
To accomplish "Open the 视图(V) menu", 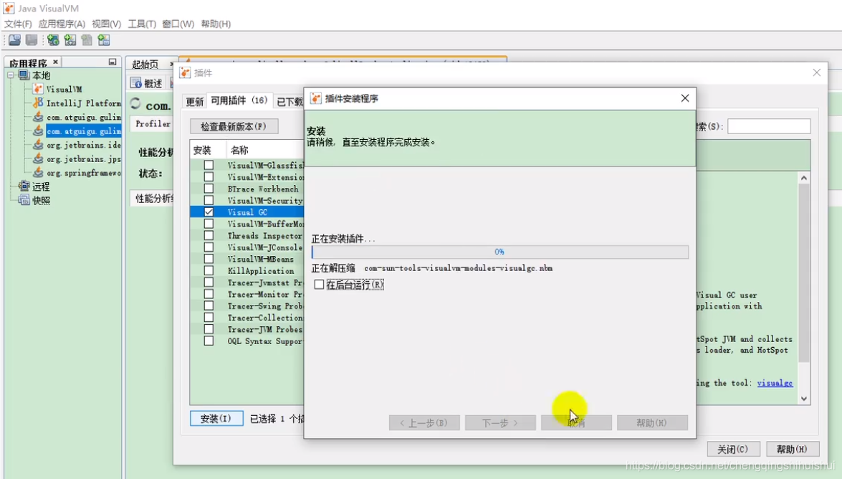I will point(106,24).
